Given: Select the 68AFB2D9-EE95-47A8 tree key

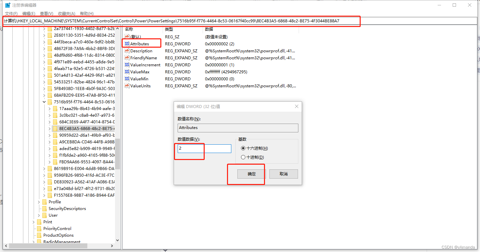Looking at the screenshot, I should (x=84, y=95).
